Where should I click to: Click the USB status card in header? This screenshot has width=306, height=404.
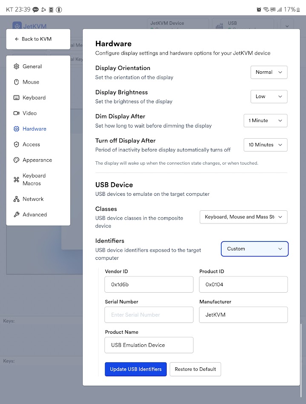243,24
